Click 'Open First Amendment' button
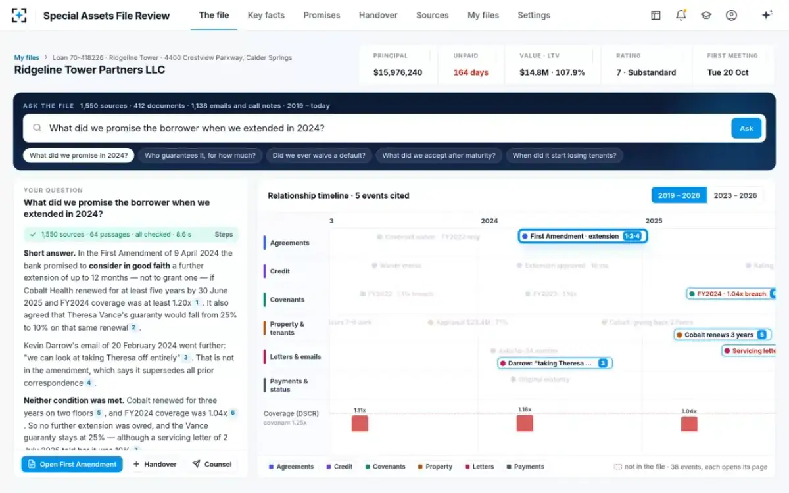The height and width of the screenshot is (493, 789). (x=72, y=464)
